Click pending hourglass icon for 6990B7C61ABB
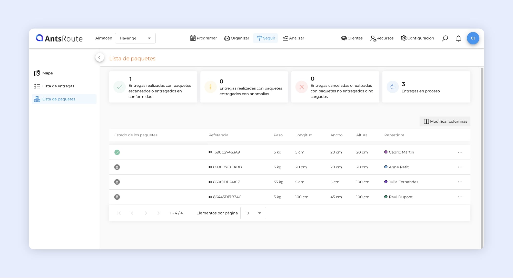The width and height of the screenshot is (513, 278). click(x=117, y=167)
